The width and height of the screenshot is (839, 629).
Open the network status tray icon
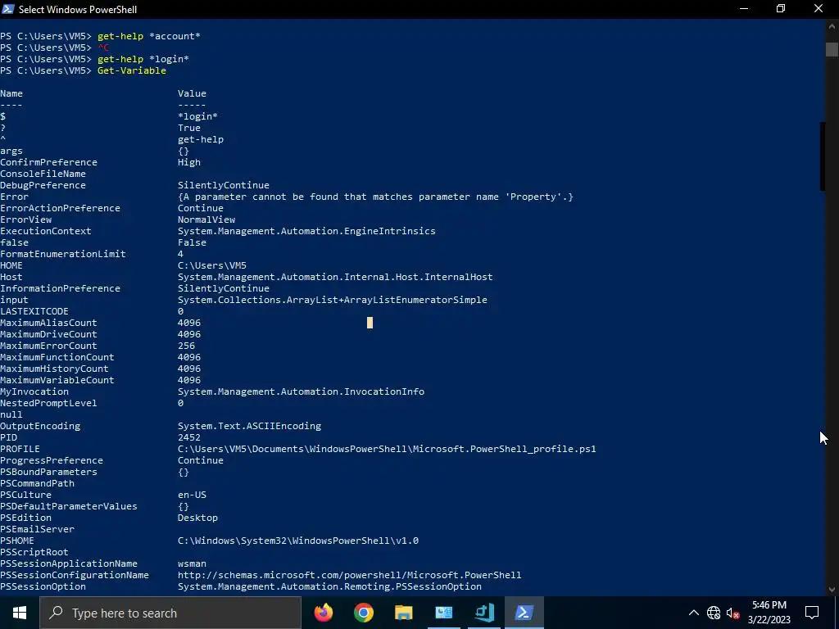[714, 613]
